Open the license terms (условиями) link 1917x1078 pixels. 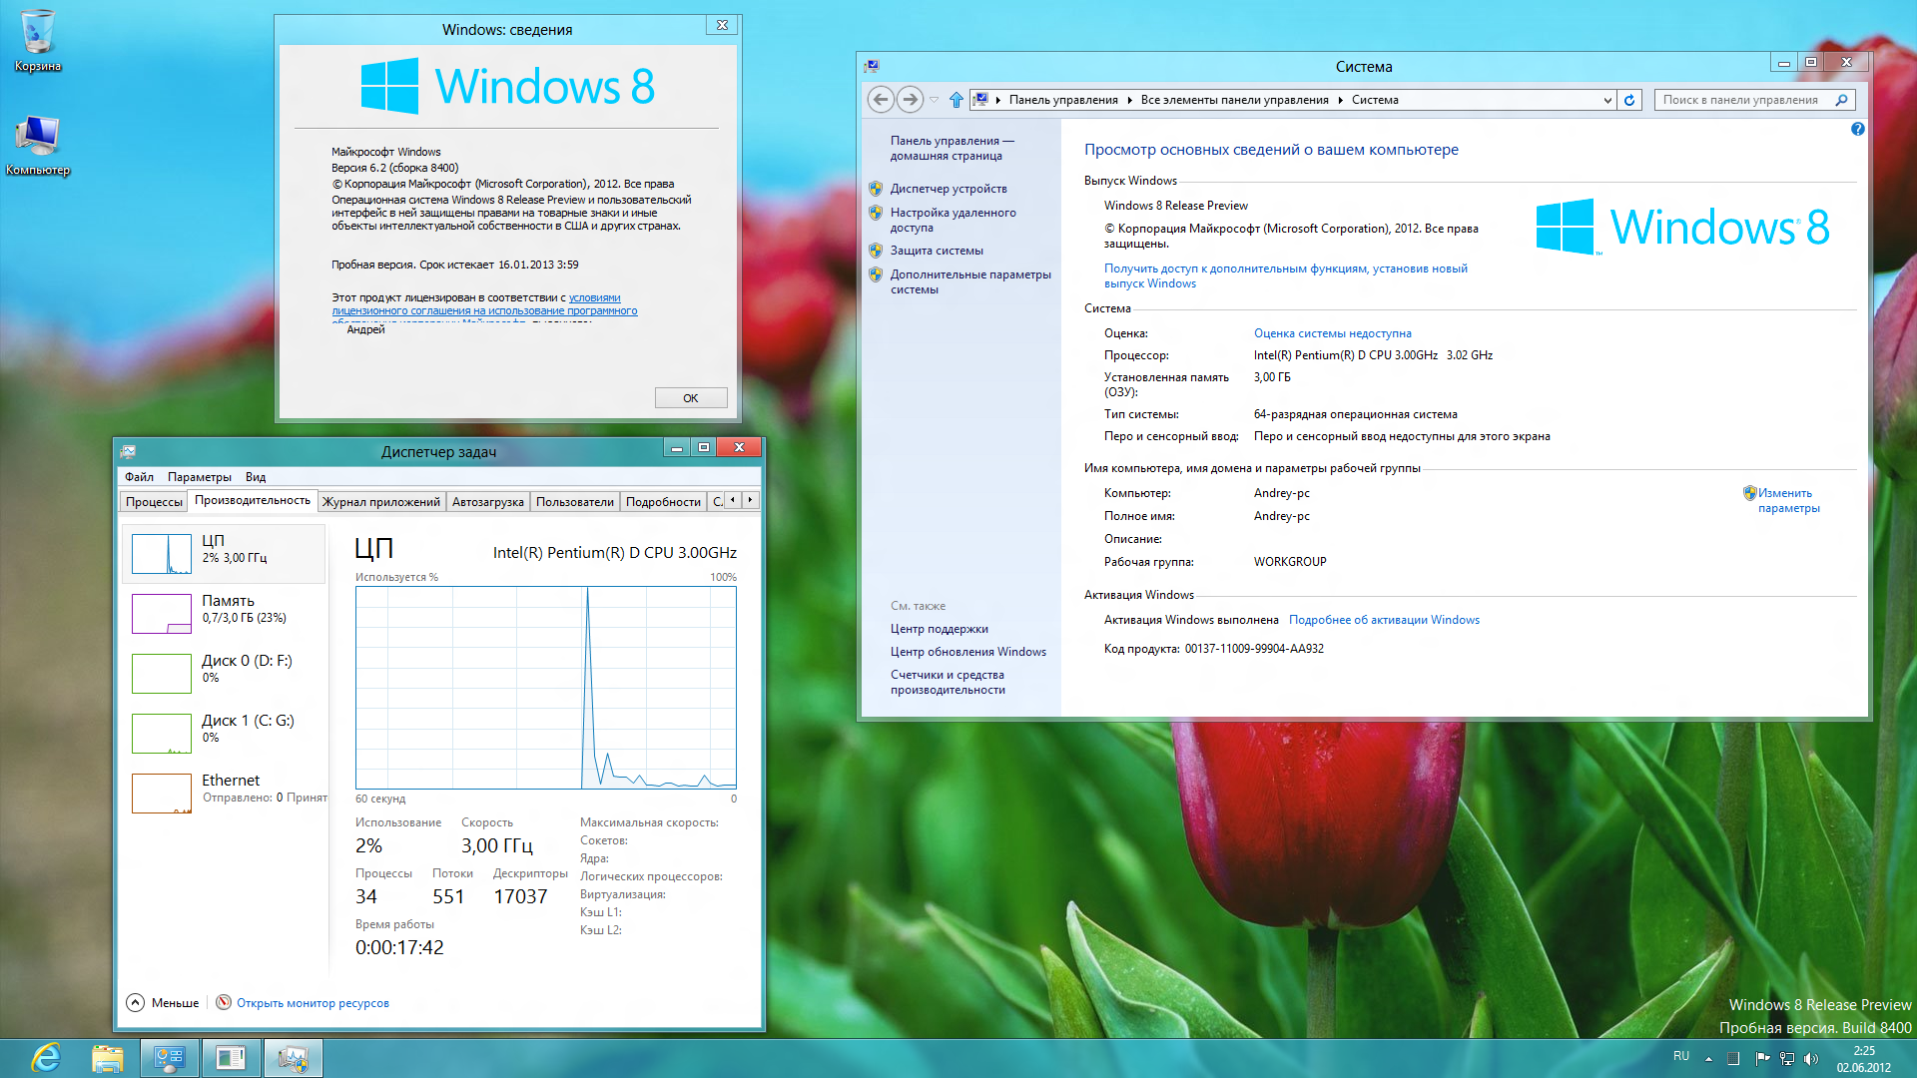(x=594, y=297)
